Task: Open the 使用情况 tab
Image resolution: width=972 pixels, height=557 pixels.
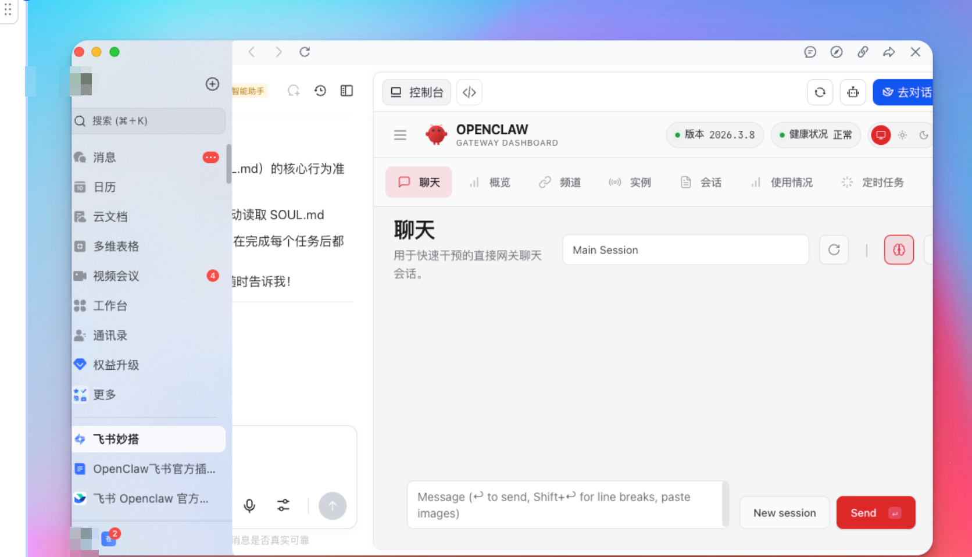Action: tap(782, 182)
